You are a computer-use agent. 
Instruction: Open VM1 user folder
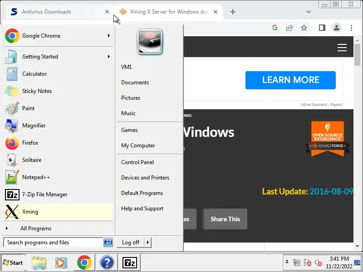tap(127, 67)
